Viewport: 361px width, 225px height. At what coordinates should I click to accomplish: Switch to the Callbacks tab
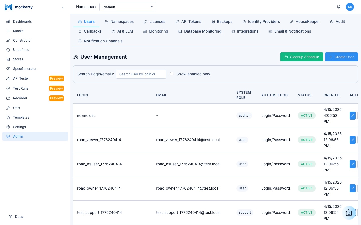[x=90, y=31]
